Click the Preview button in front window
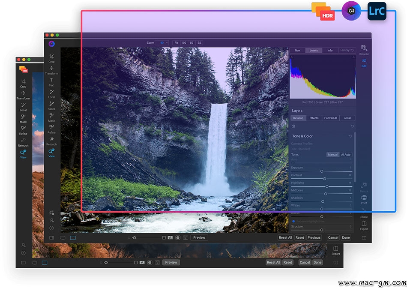The width and height of the screenshot is (407, 288). (199, 237)
